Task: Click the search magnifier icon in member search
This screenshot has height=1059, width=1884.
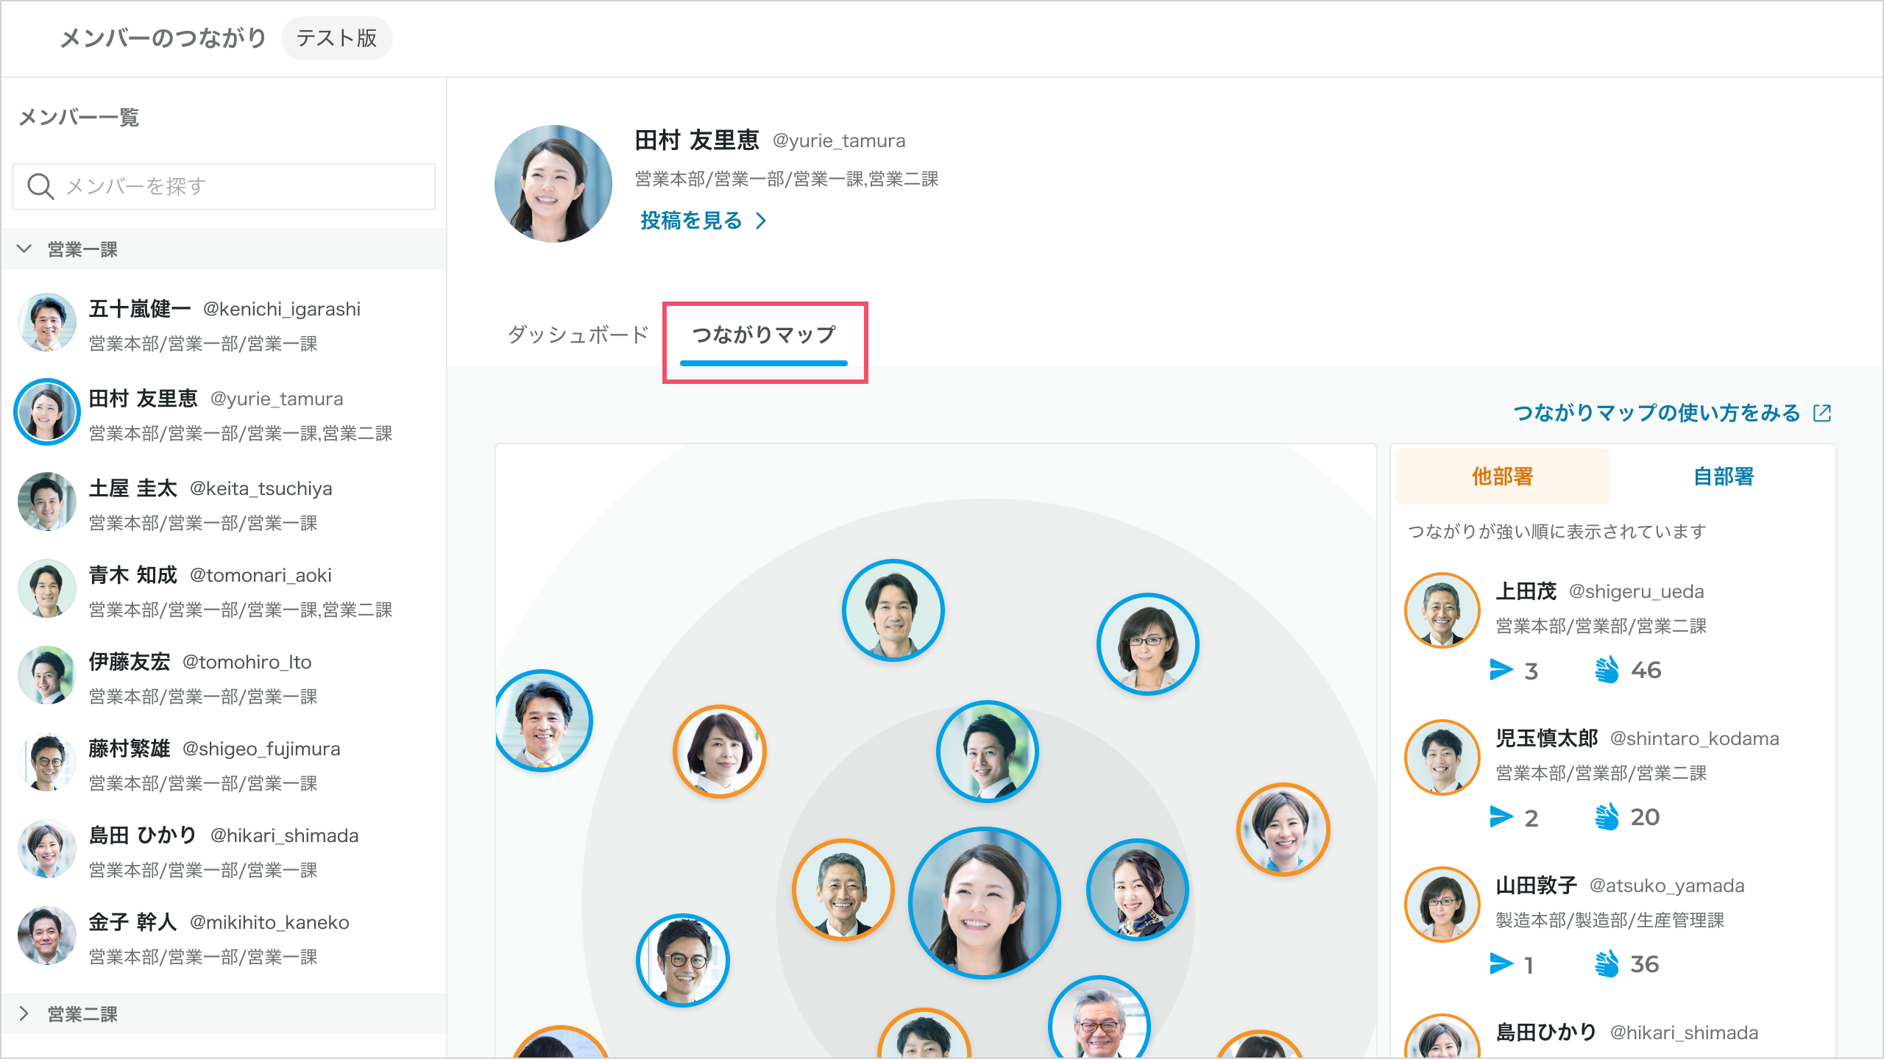Action: point(40,187)
